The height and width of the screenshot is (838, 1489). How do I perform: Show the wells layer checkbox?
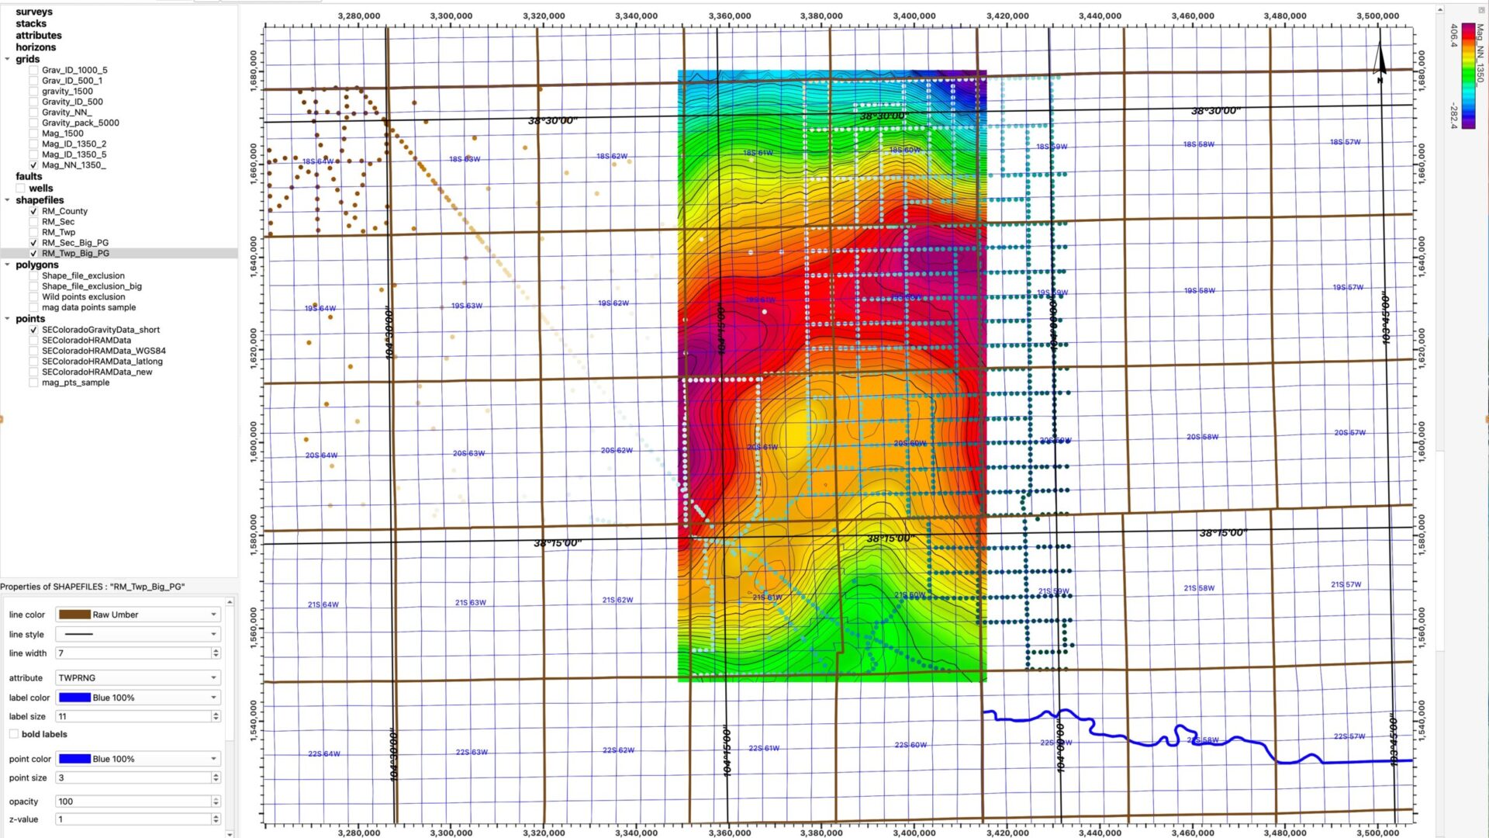[x=21, y=189]
